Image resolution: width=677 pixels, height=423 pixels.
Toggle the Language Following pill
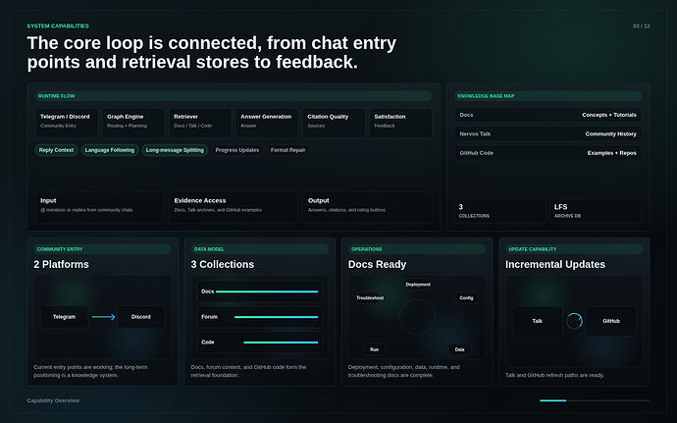click(x=110, y=150)
